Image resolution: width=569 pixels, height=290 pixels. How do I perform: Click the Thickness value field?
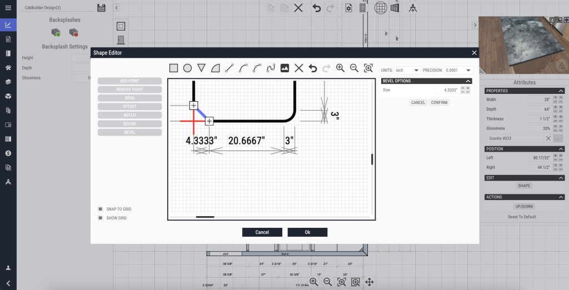(540, 119)
